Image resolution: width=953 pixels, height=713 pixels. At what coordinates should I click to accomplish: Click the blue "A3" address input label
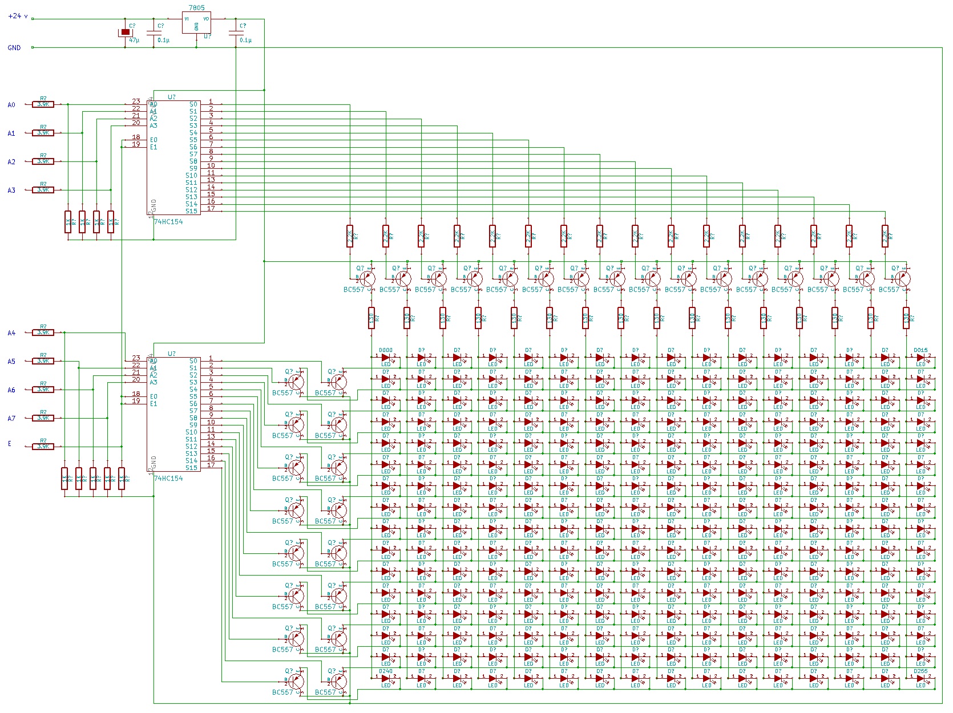tap(11, 191)
